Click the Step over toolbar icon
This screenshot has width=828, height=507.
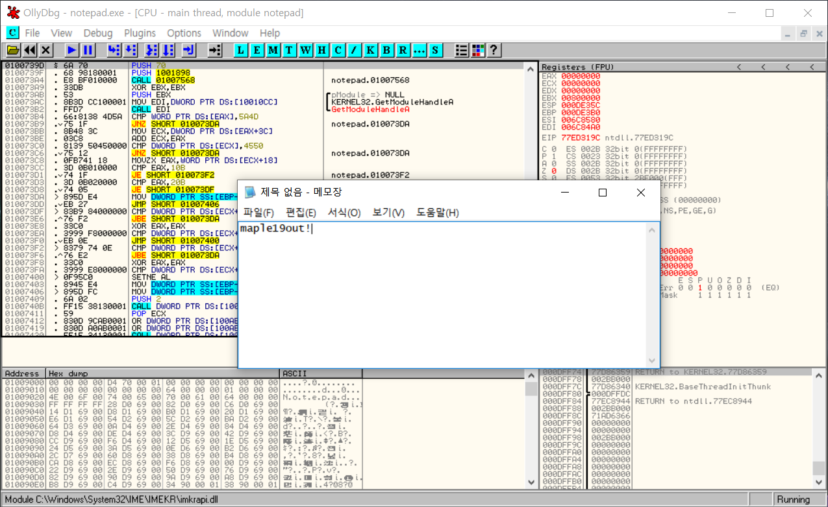pyautogui.click(x=131, y=50)
